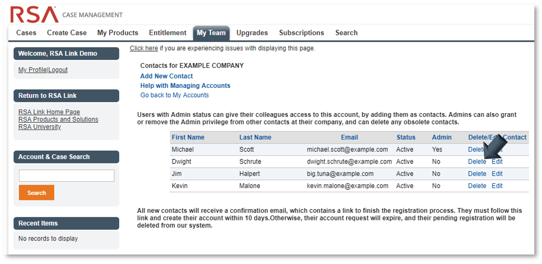Delete the Dwight Schrute contact
542x264 pixels.
pyautogui.click(x=477, y=162)
